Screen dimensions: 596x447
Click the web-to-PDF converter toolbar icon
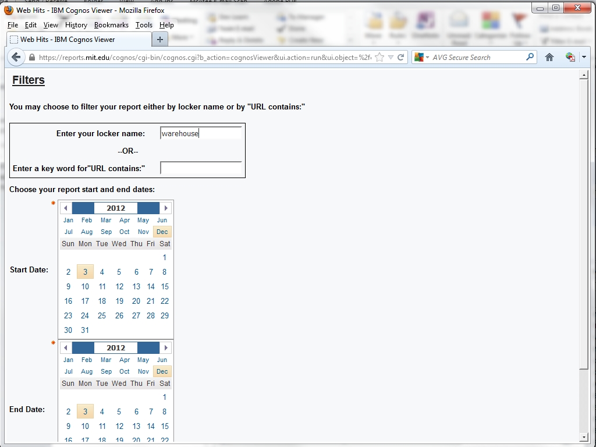pyautogui.click(x=570, y=57)
